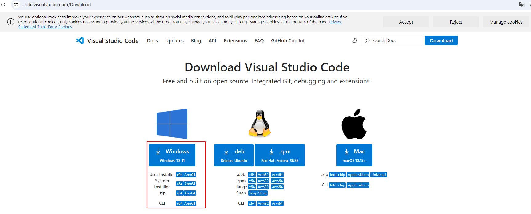Focus the Search Docs input field

coord(392,40)
